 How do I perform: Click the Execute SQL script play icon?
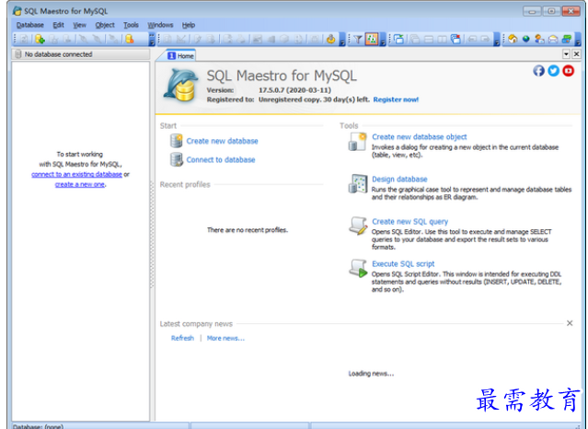click(x=358, y=269)
